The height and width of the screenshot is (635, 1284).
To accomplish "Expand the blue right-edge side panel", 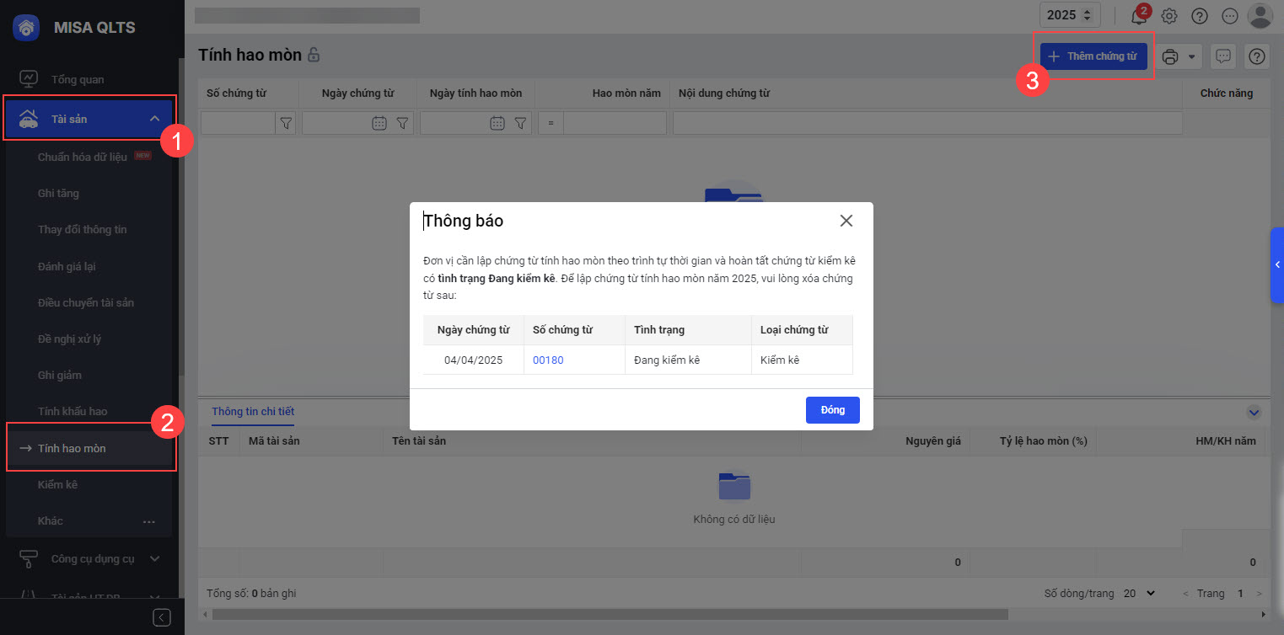I will (1277, 264).
